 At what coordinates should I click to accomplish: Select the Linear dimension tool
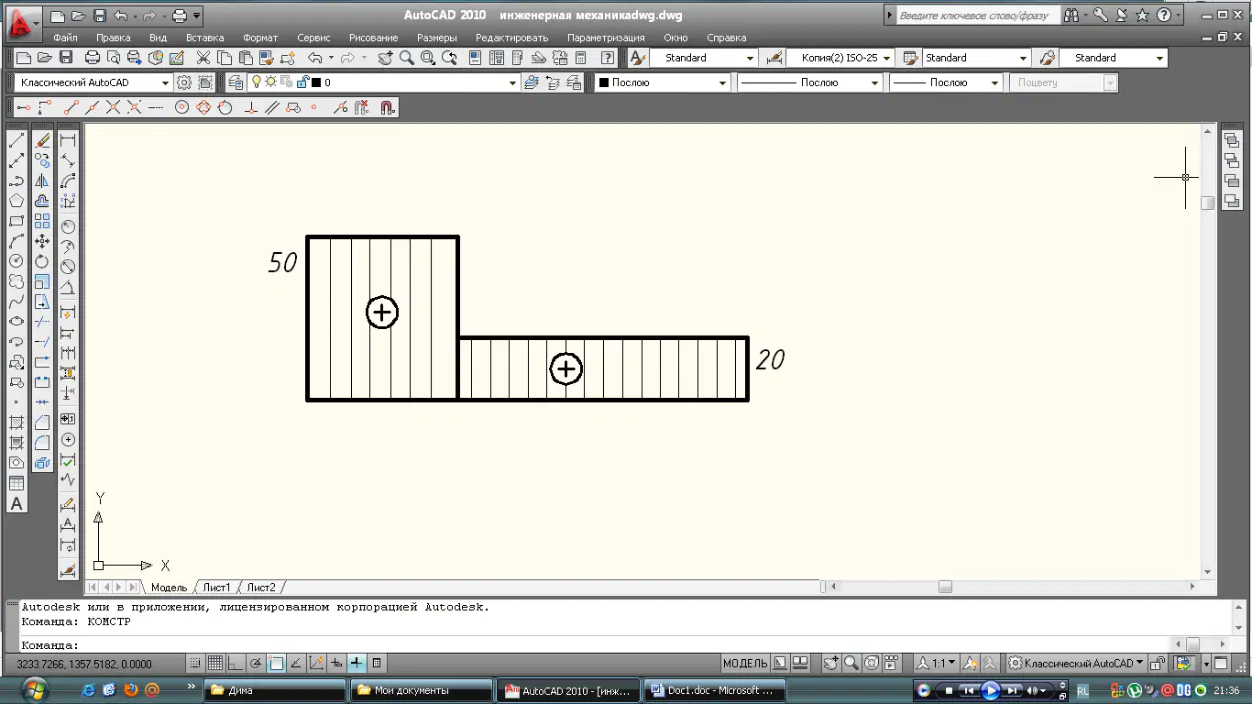68,140
